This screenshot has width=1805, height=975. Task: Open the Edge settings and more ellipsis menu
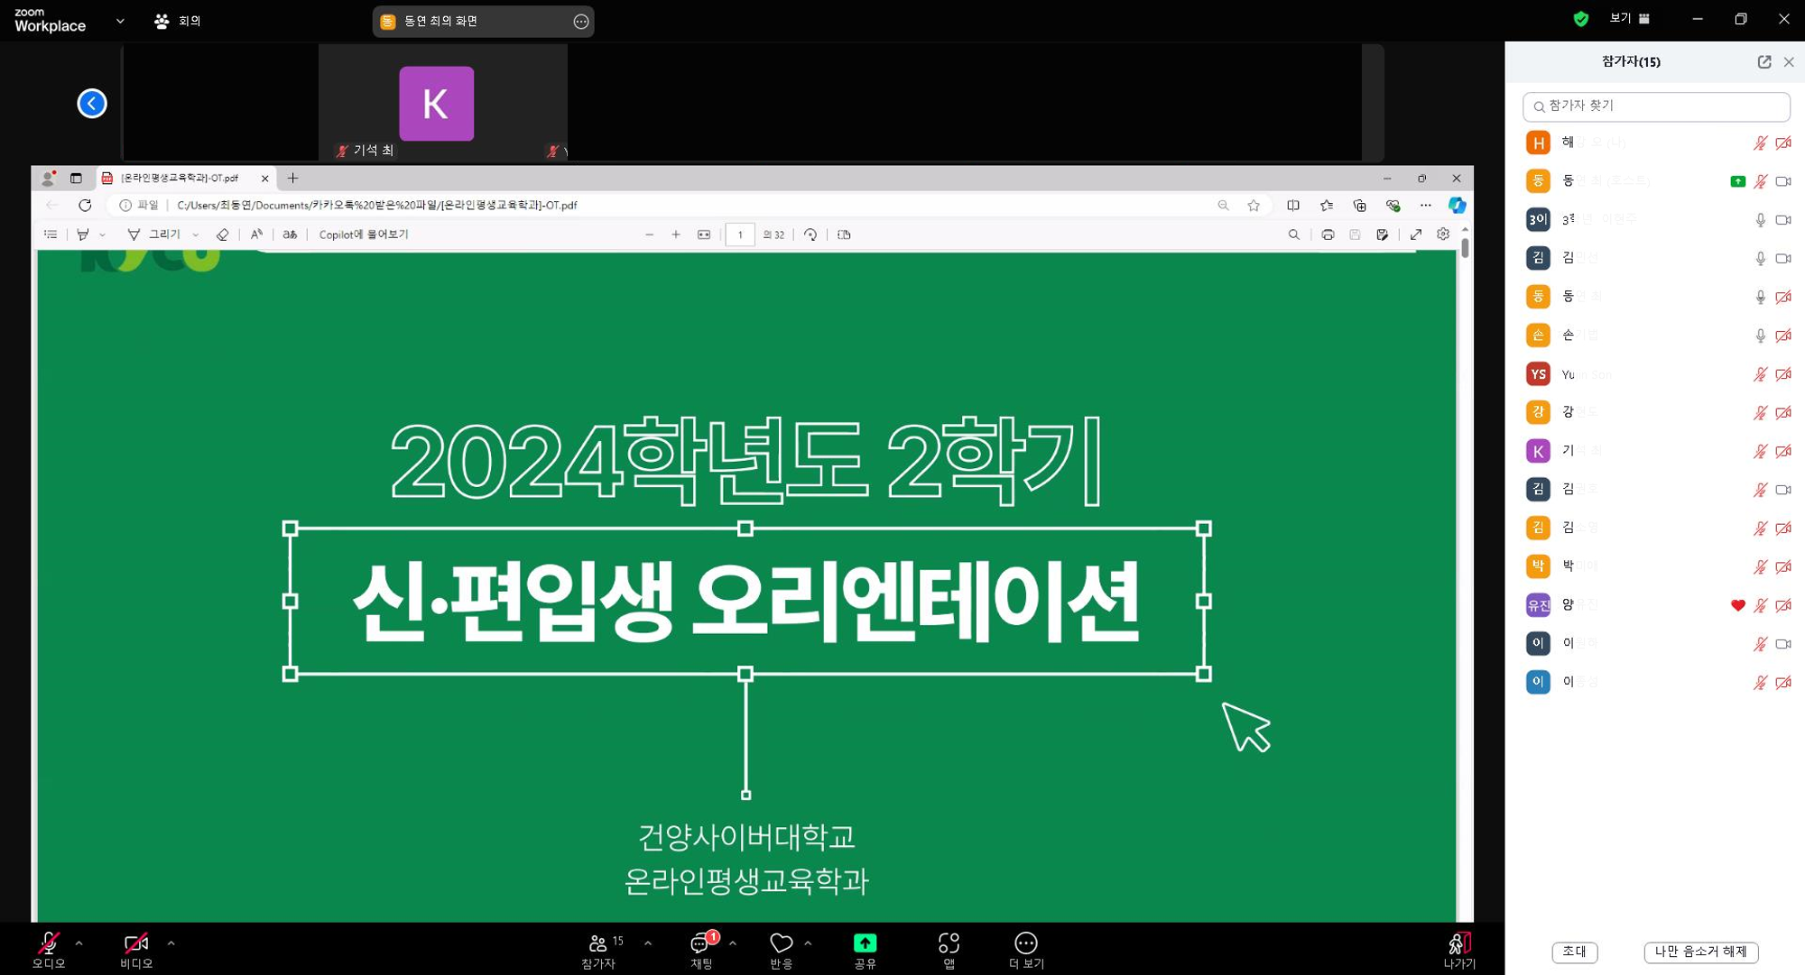click(1425, 206)
